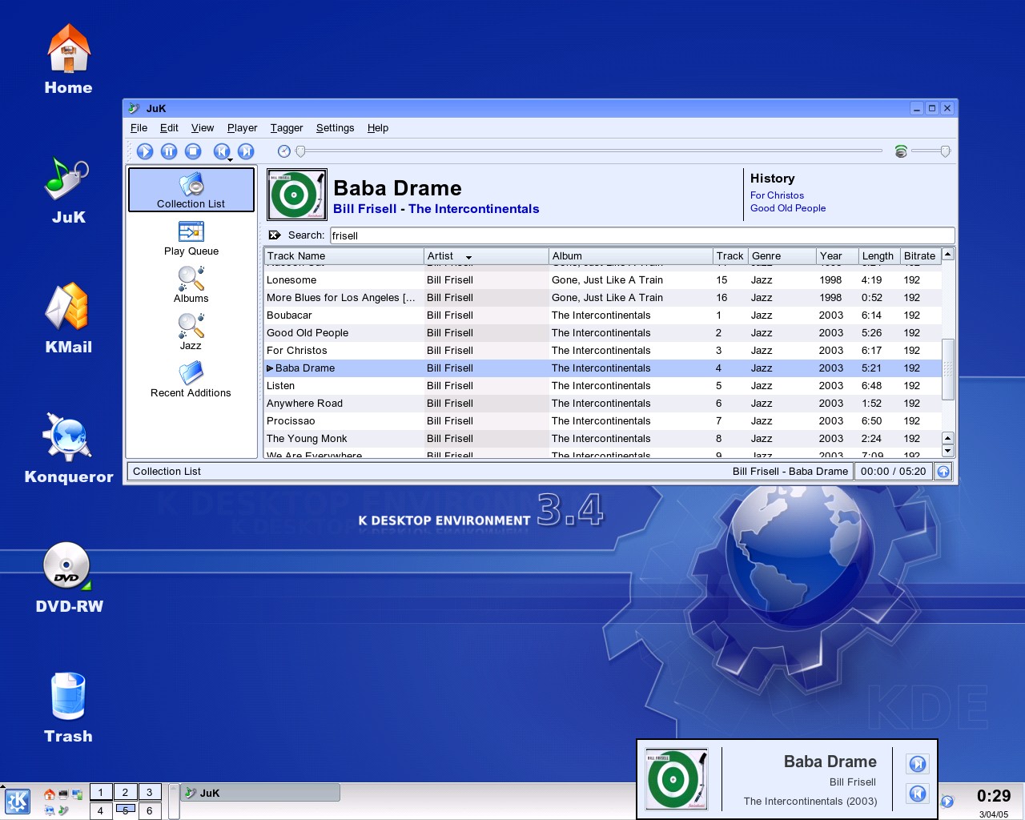
Task: Skip to the next track in toolbar
Action: point(246,151)
